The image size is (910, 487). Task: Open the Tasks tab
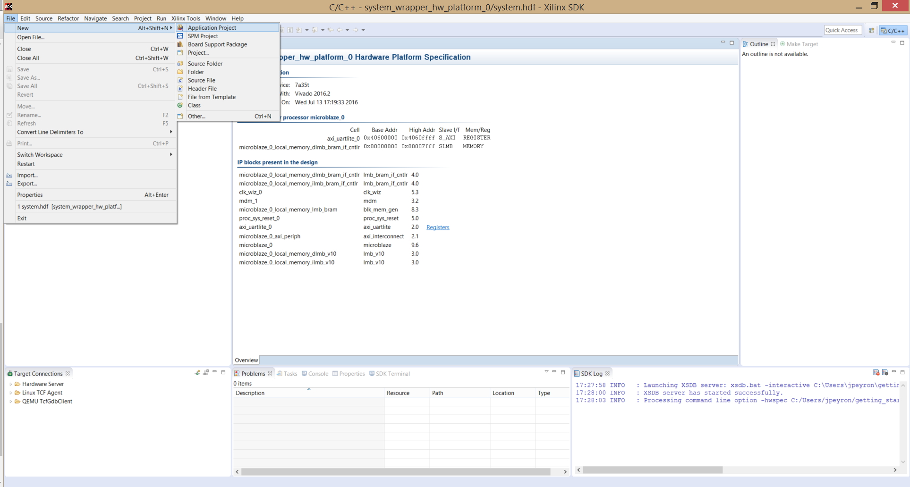(x=287, y=374)
